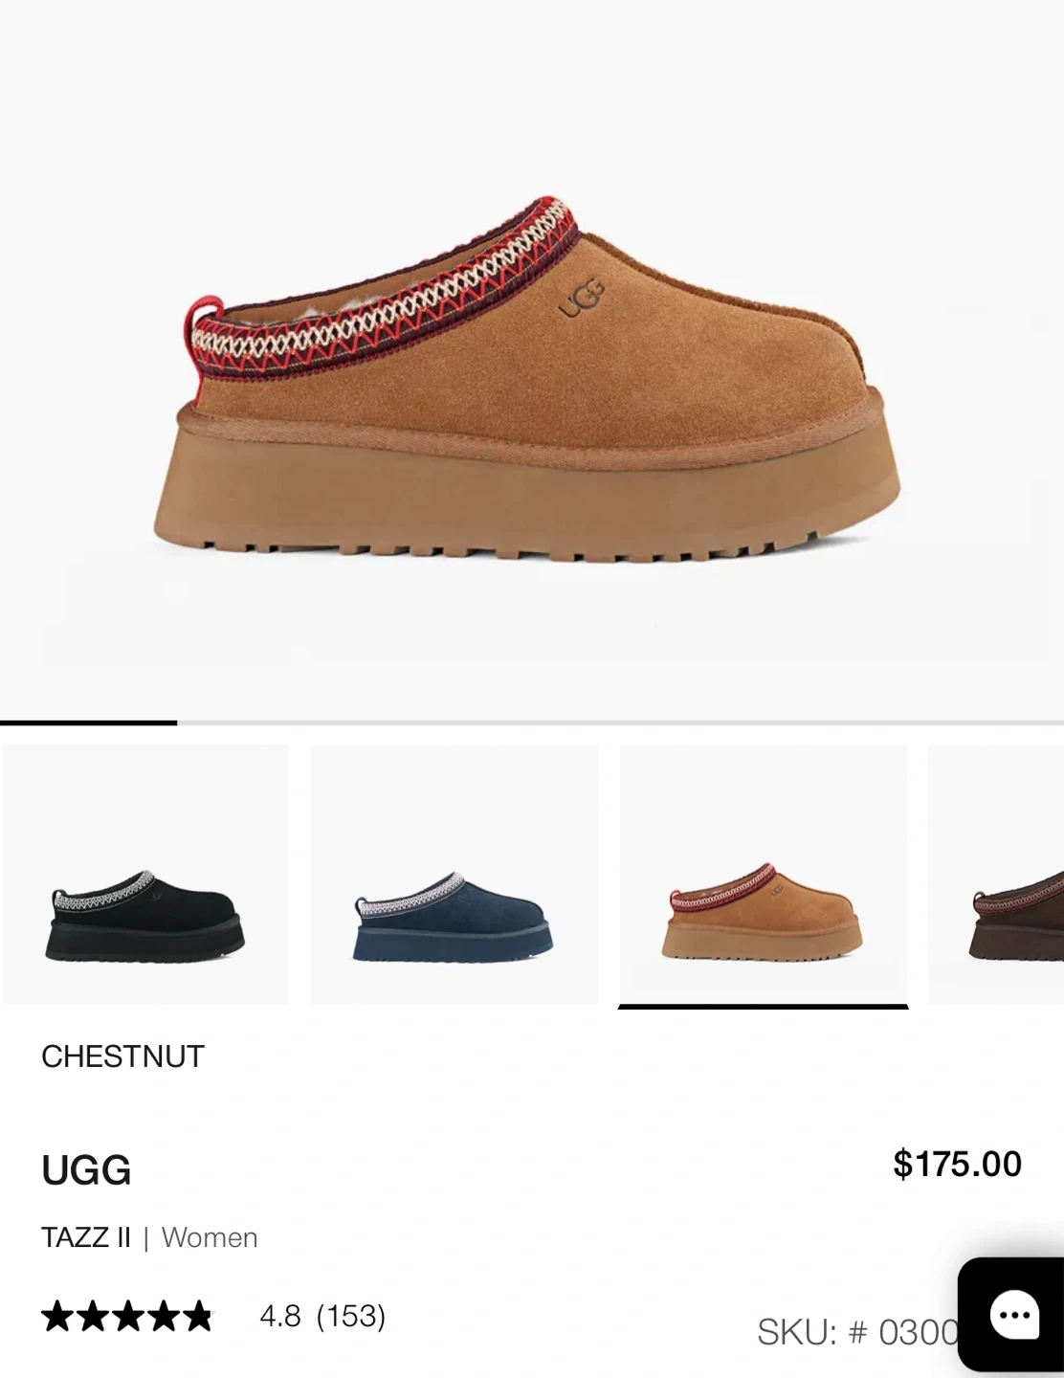Select the black Tazz colorway
Viewport: 1064px width, 1378px height.
click(x=145, y=874)
